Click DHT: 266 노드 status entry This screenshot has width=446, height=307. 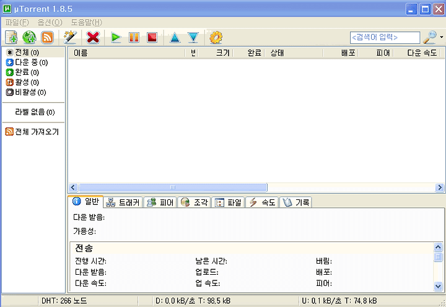click(x=64, y=301)
